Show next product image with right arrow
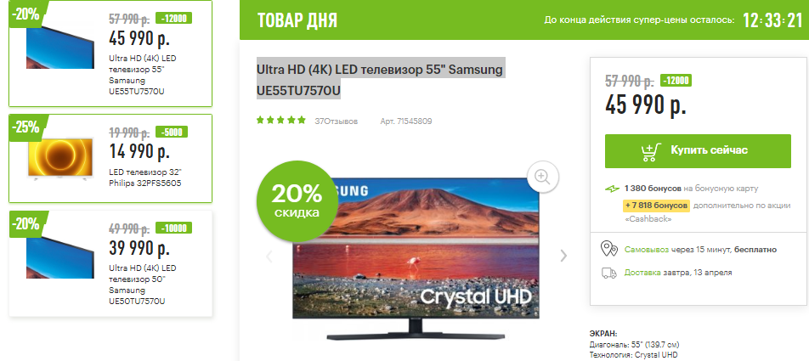This screenshot has height=361, width=809. pyautogui.click(x=563, y=256)
